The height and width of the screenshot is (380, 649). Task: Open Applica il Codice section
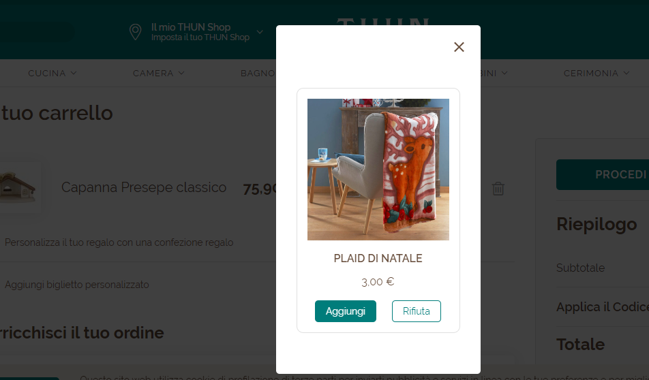[x=602, y=307]
